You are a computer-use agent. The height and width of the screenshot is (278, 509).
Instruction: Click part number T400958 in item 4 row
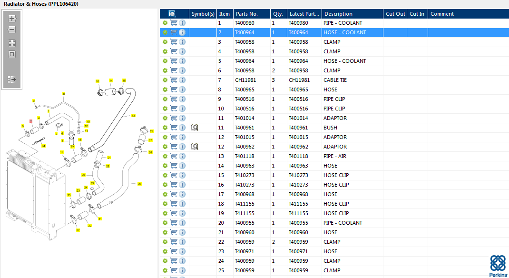(x=245, y=51)
